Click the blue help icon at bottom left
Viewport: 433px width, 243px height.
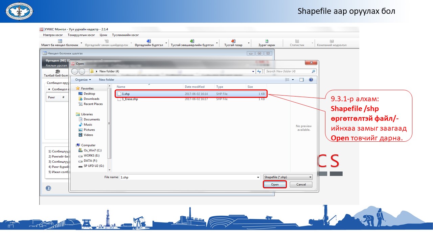48,188
